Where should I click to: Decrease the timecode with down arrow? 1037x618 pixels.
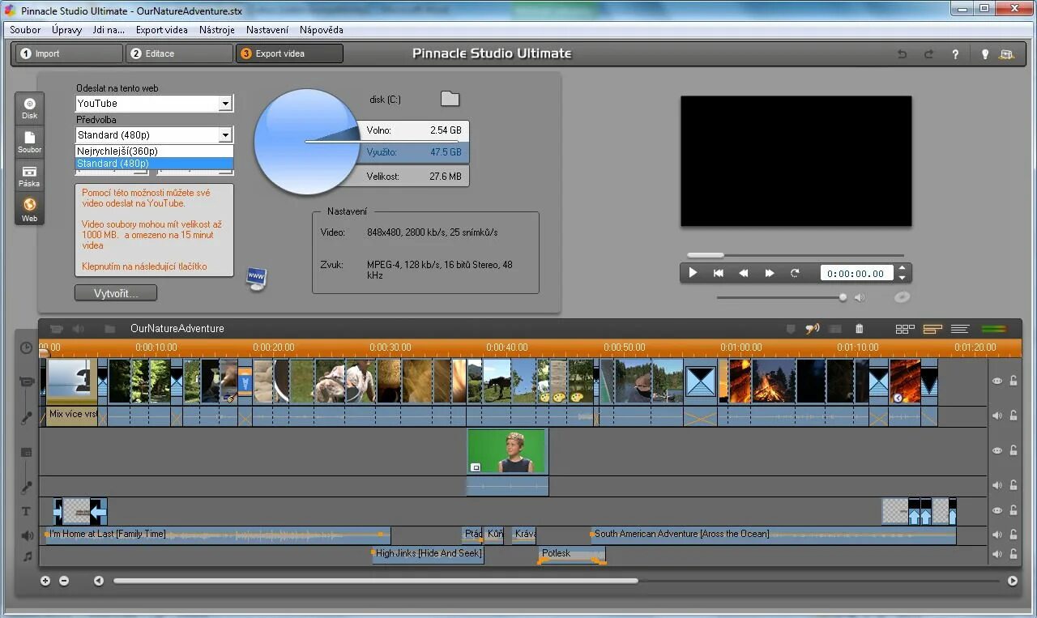click(903, 278)
